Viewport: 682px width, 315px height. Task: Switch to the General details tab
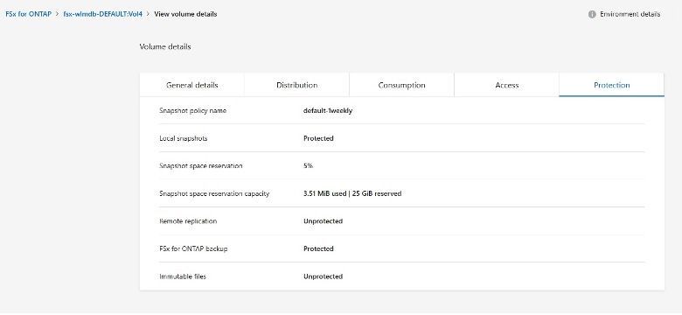[191, 85]
